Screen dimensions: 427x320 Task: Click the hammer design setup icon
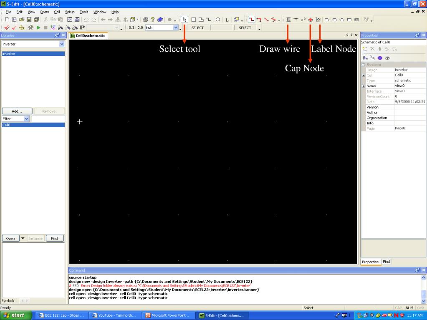click(x=31, y=28)
